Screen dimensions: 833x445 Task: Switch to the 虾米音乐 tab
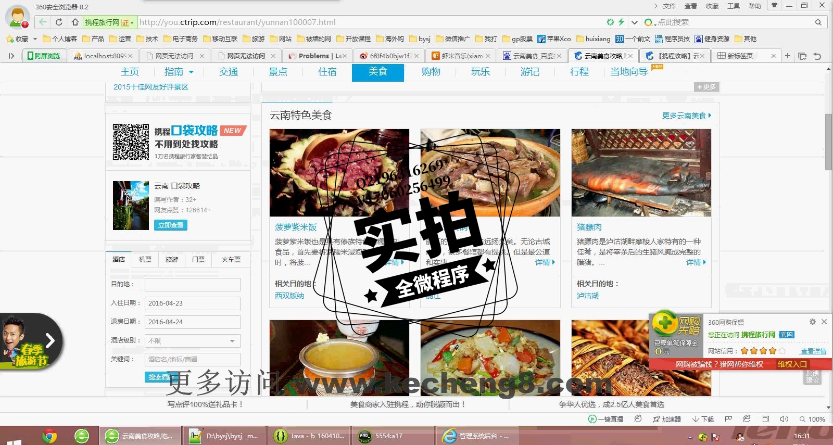pos(461,56)
